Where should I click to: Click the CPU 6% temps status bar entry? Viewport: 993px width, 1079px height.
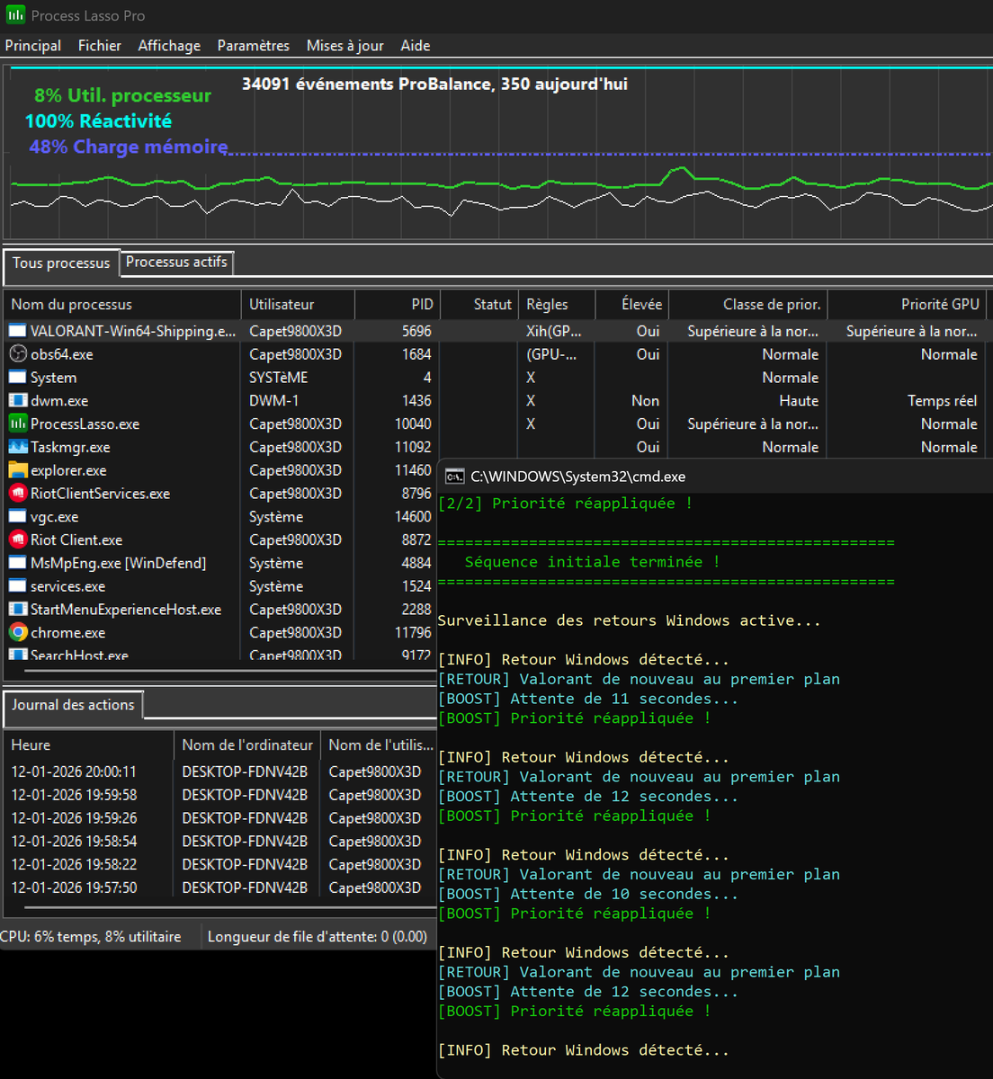pyautogui.click(x=91, y=936)
